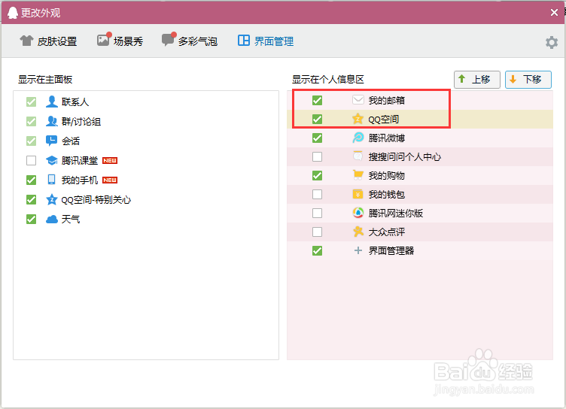Uncheck the 界面管理器 checkbox
Viewport: 566px width, 409px height.
tap(318, 250)
